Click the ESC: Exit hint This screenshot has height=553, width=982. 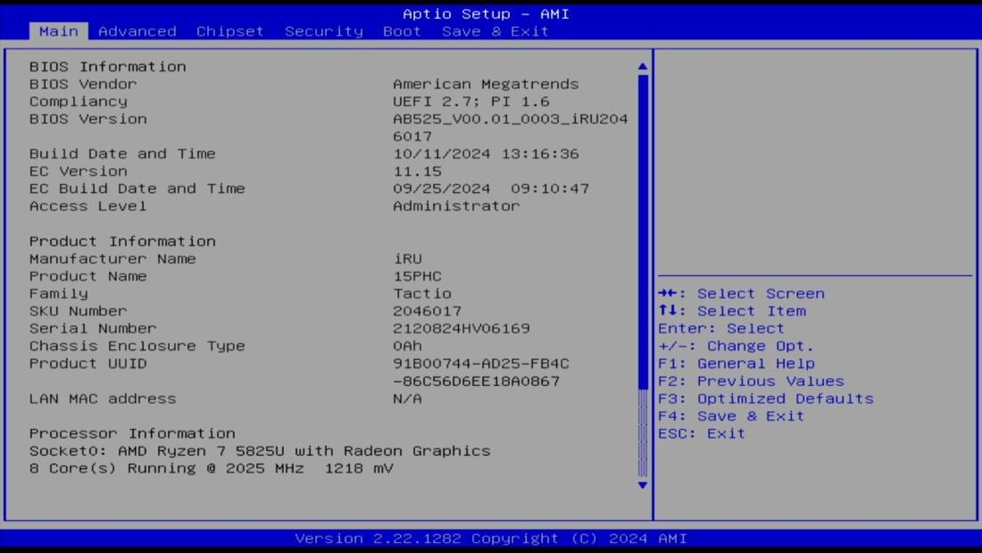pos(702,434)
